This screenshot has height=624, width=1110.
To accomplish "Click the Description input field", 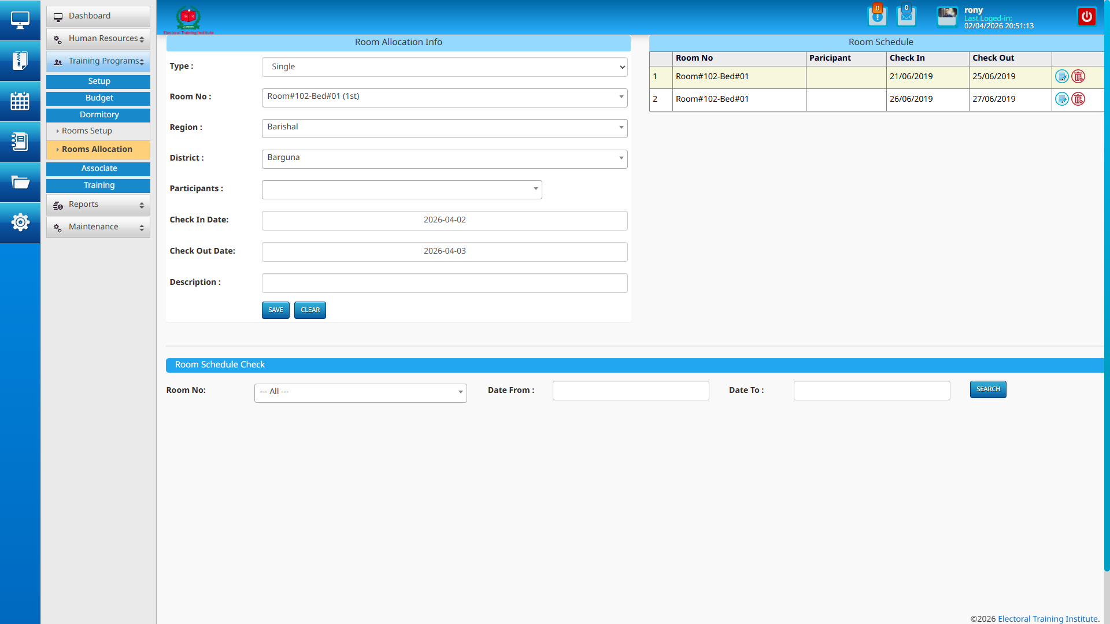I will pos(444,283).
